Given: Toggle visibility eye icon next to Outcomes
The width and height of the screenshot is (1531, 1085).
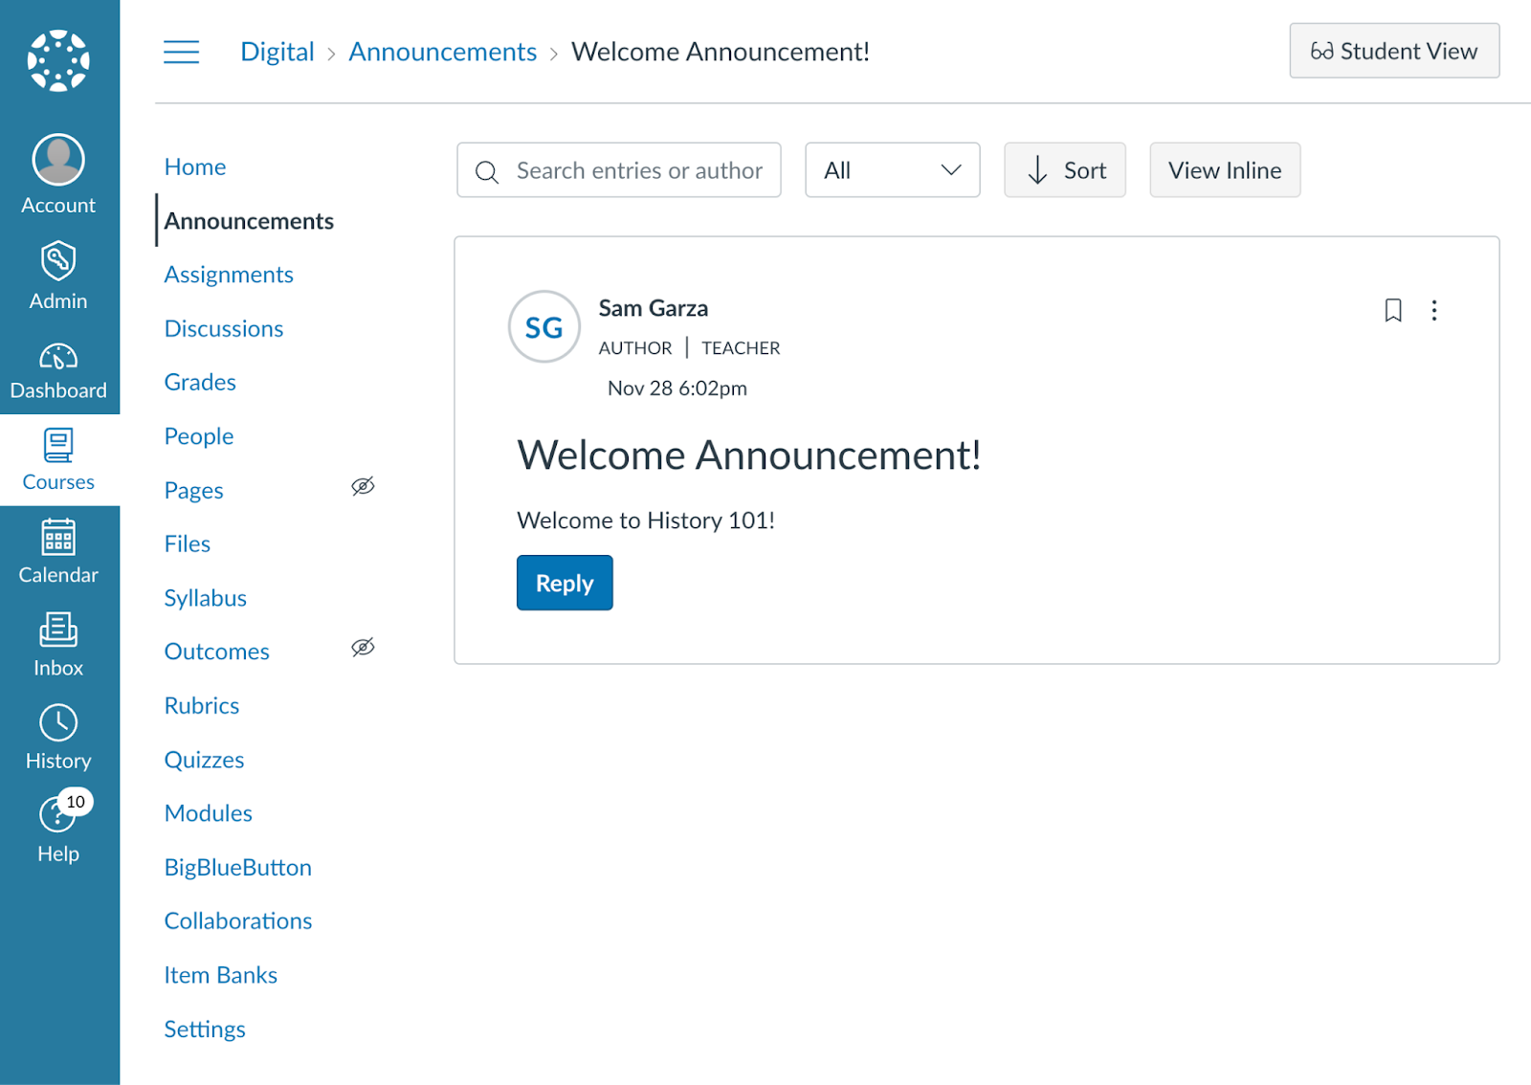Looking at the screenshot, I should (364, 648).
